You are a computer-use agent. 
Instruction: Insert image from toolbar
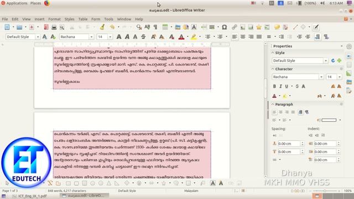coord(178,27)
